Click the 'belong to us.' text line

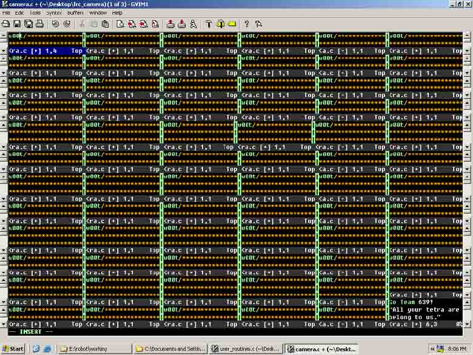(x=415, y=317)
